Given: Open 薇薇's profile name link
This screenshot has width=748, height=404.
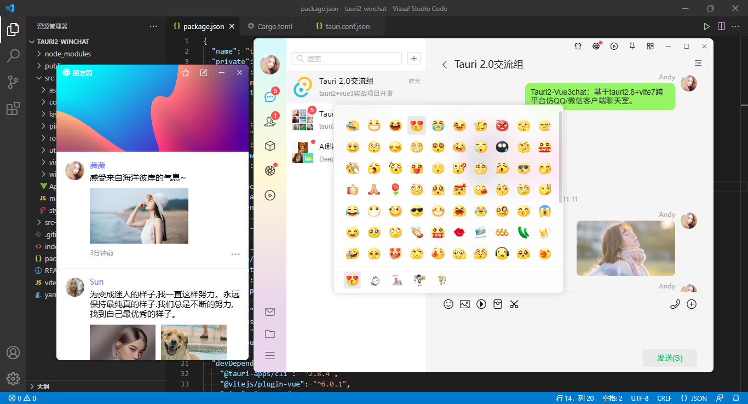Looking at the screenshot, I should [97, 165].
